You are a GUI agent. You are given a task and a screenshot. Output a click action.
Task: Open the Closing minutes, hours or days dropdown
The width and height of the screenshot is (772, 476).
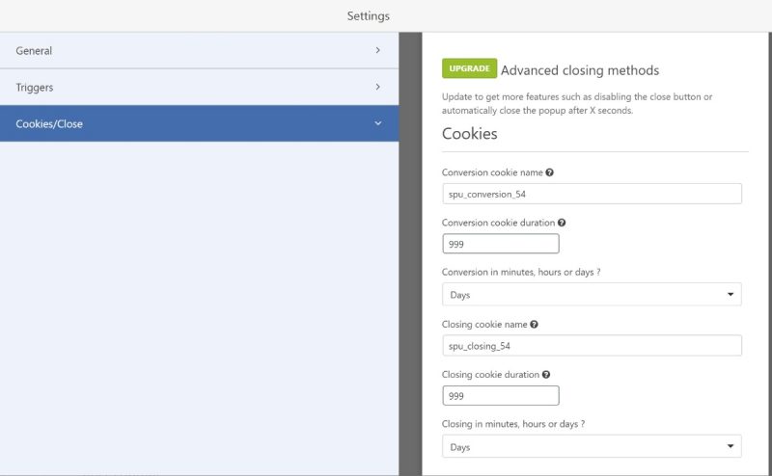tap(592, 446)
